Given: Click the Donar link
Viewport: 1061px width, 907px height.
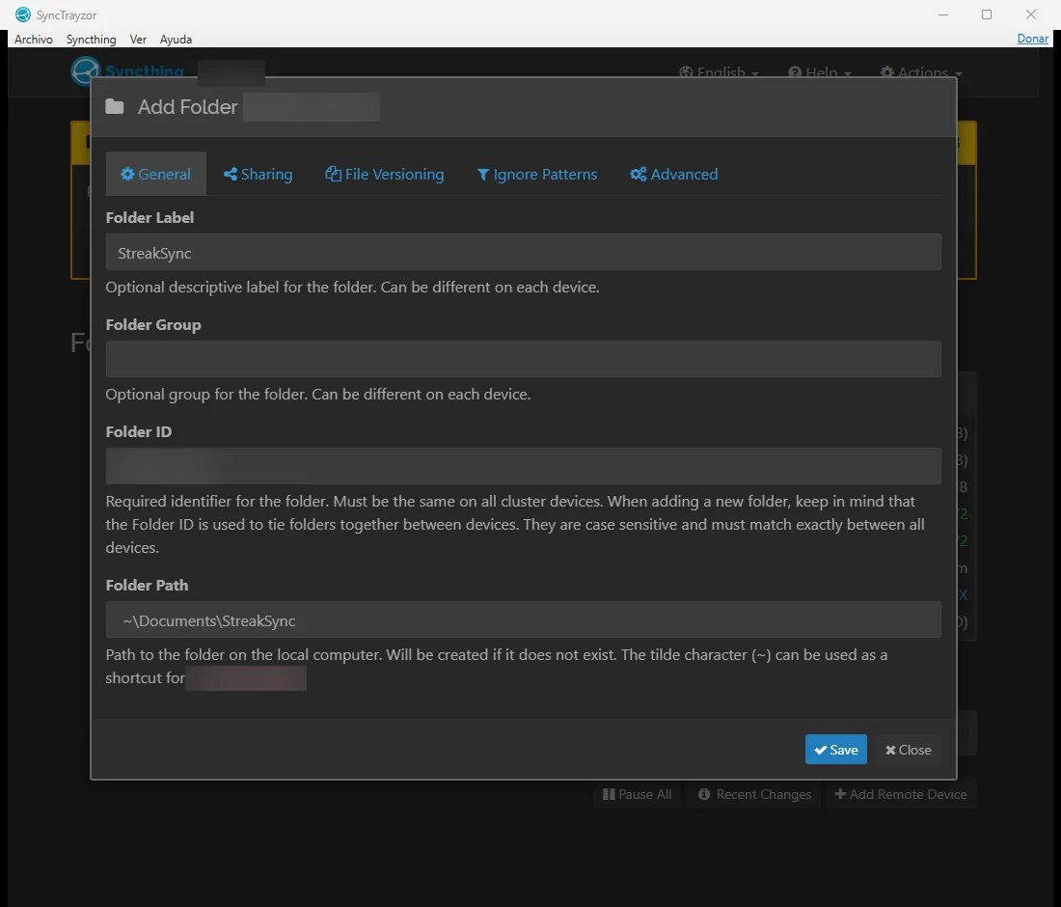Looking at the screenshot, I should point(1033,39).
